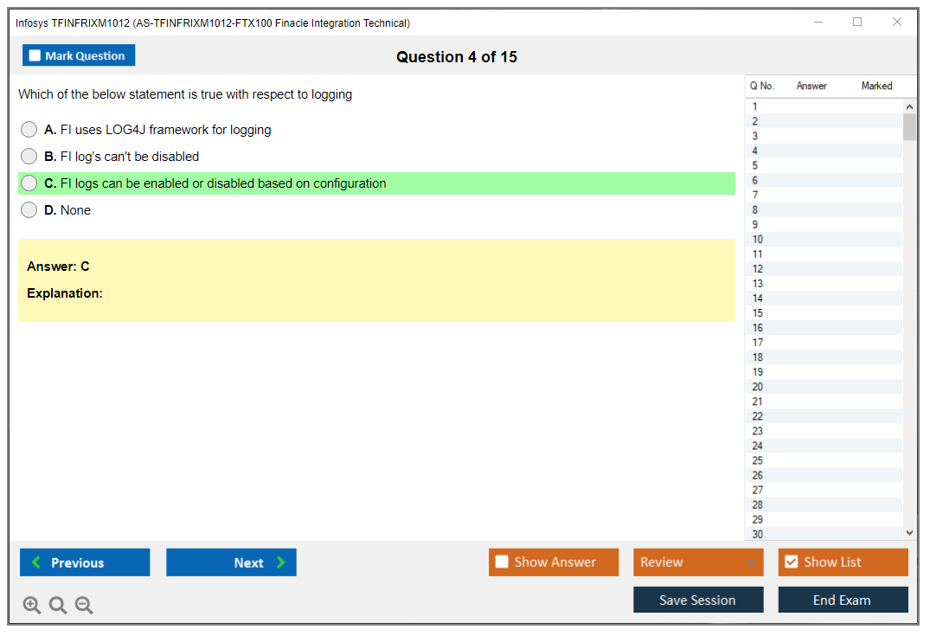Jump to question 15 in the list
Screen dimensions: 930x636
758,313
